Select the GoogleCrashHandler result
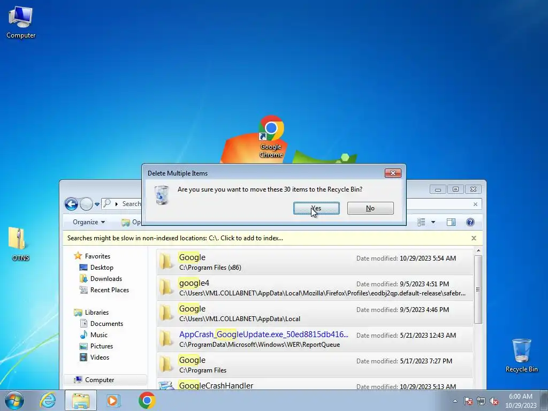Screen dimensions: 548x411 pyautogui.click(x=315, y=384)
